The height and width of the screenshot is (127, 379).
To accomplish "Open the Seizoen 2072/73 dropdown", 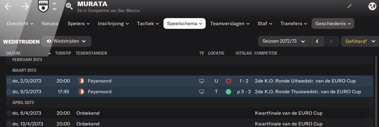I will 284,41.
